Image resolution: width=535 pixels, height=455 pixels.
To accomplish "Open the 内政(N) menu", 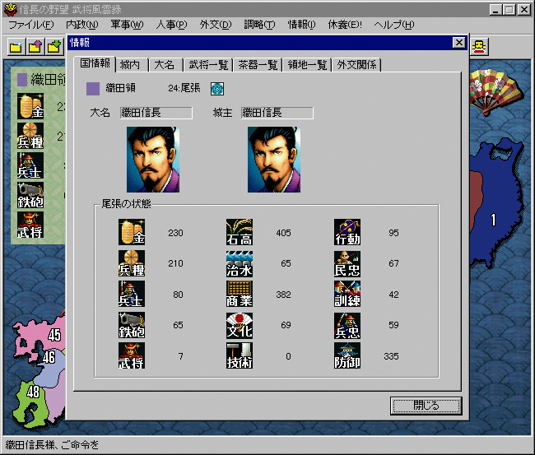I will tap(81, 25).
